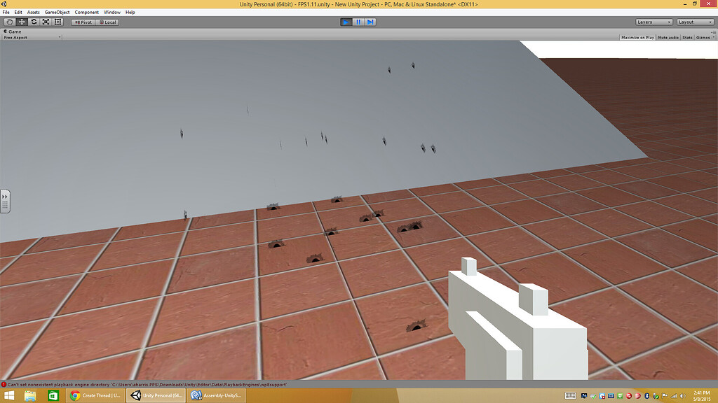Pause the running game
Screen dimensions: 718x403
coord(358,22)
